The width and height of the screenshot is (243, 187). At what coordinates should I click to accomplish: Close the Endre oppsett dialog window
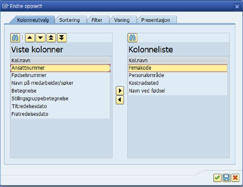coord(237,7)
